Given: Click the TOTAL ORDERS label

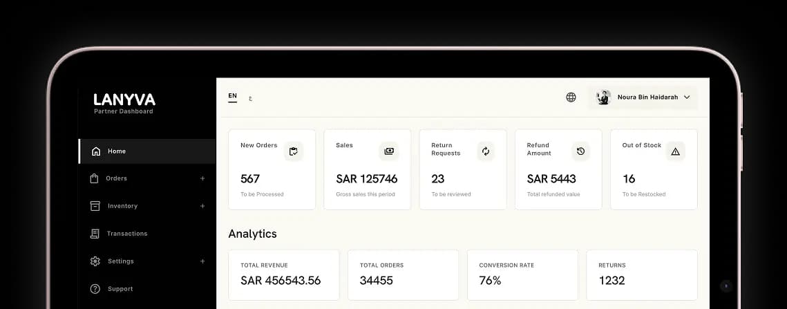Looking at the screenshot, I should coord(381,265).
